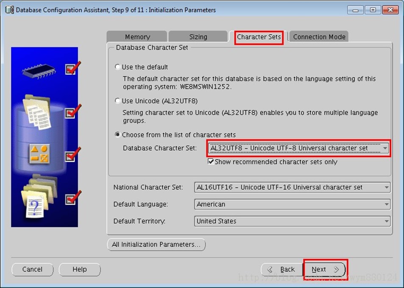Click the red checkmark beside the help folders
This screenshot has width=404, height=288.
tap(72, 198)
